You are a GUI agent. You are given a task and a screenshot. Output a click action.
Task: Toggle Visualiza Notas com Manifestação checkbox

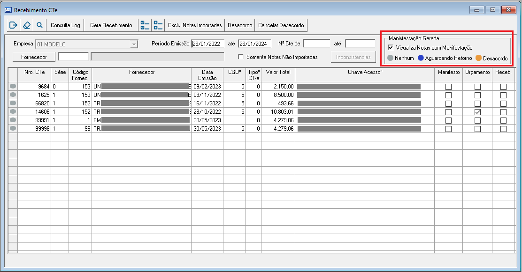[391, 47]
